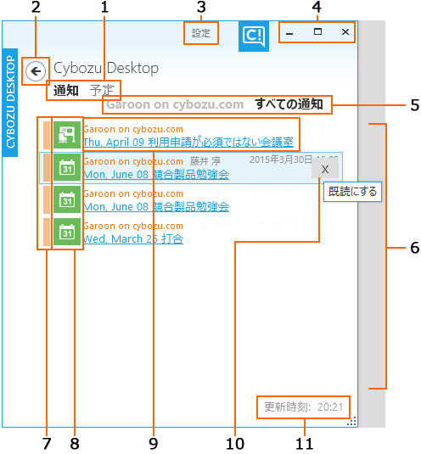Click the Cybozu Desktop title text

(106, 69)
